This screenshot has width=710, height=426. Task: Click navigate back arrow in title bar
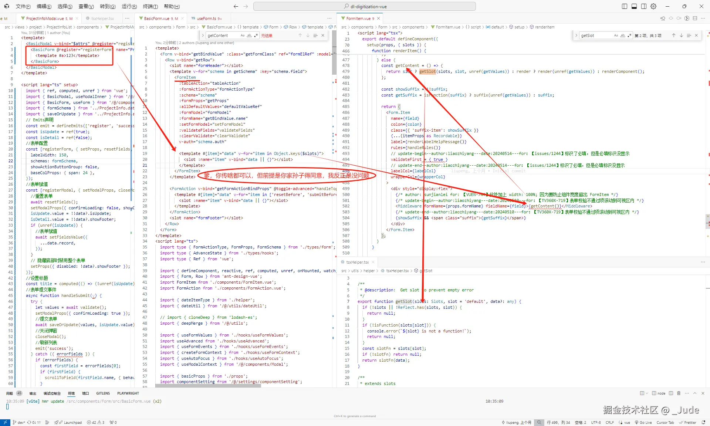coord(236,6)
